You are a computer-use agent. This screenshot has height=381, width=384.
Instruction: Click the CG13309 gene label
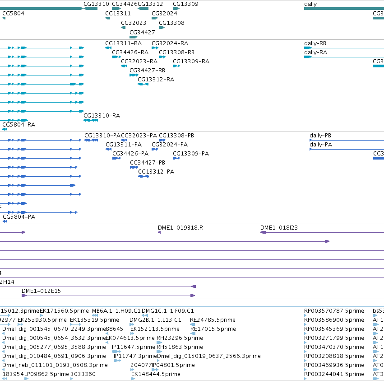(x=185, y=4)
